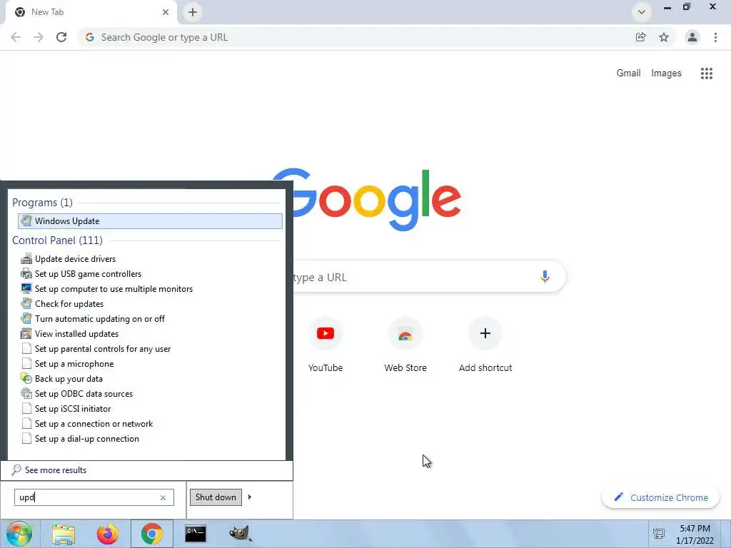Select the New Tab tab
The height and width of the screenshot is (548, 731).
91,12
